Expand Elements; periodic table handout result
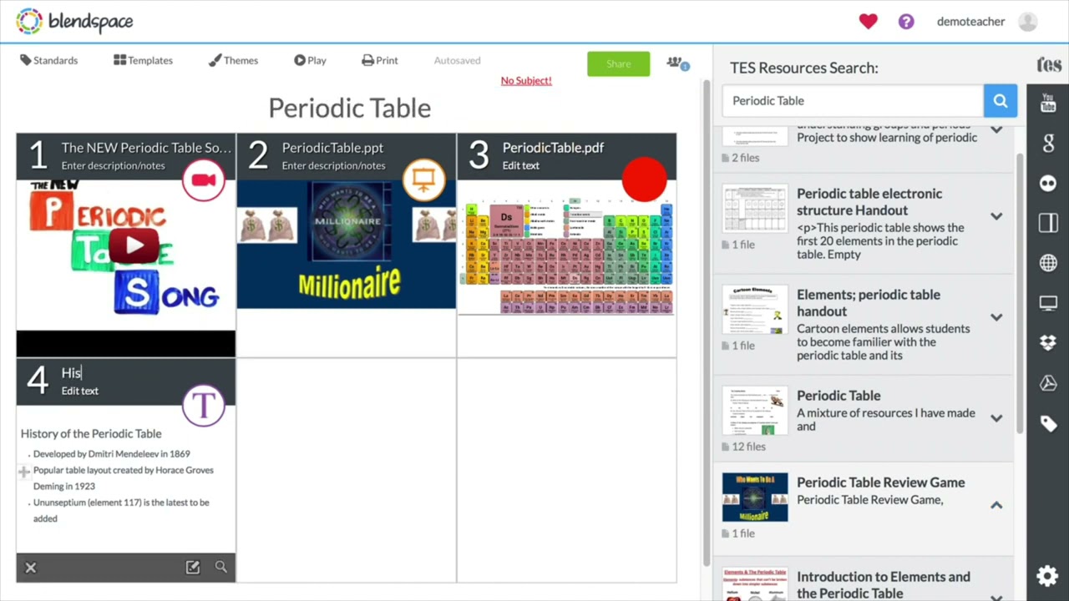 996,317
